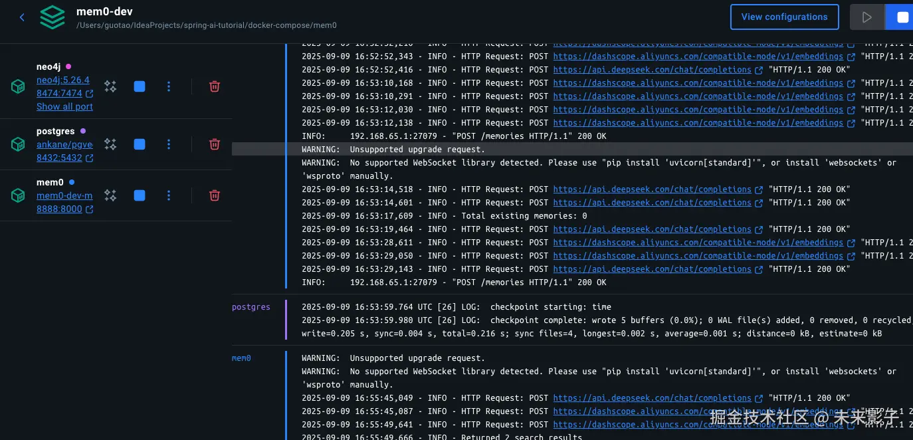Delete the mem0 container

pos(215,195)
